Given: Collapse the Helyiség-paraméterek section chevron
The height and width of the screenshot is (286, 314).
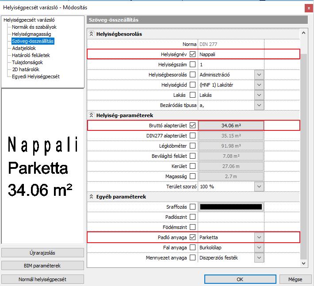Looking at the screenshot, I should (x=91, y=115).
